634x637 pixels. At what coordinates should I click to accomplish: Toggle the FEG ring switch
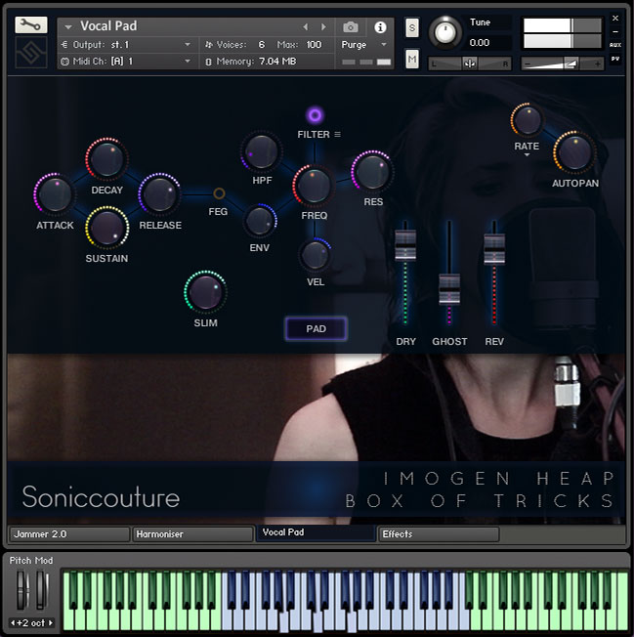pos(219,193)
